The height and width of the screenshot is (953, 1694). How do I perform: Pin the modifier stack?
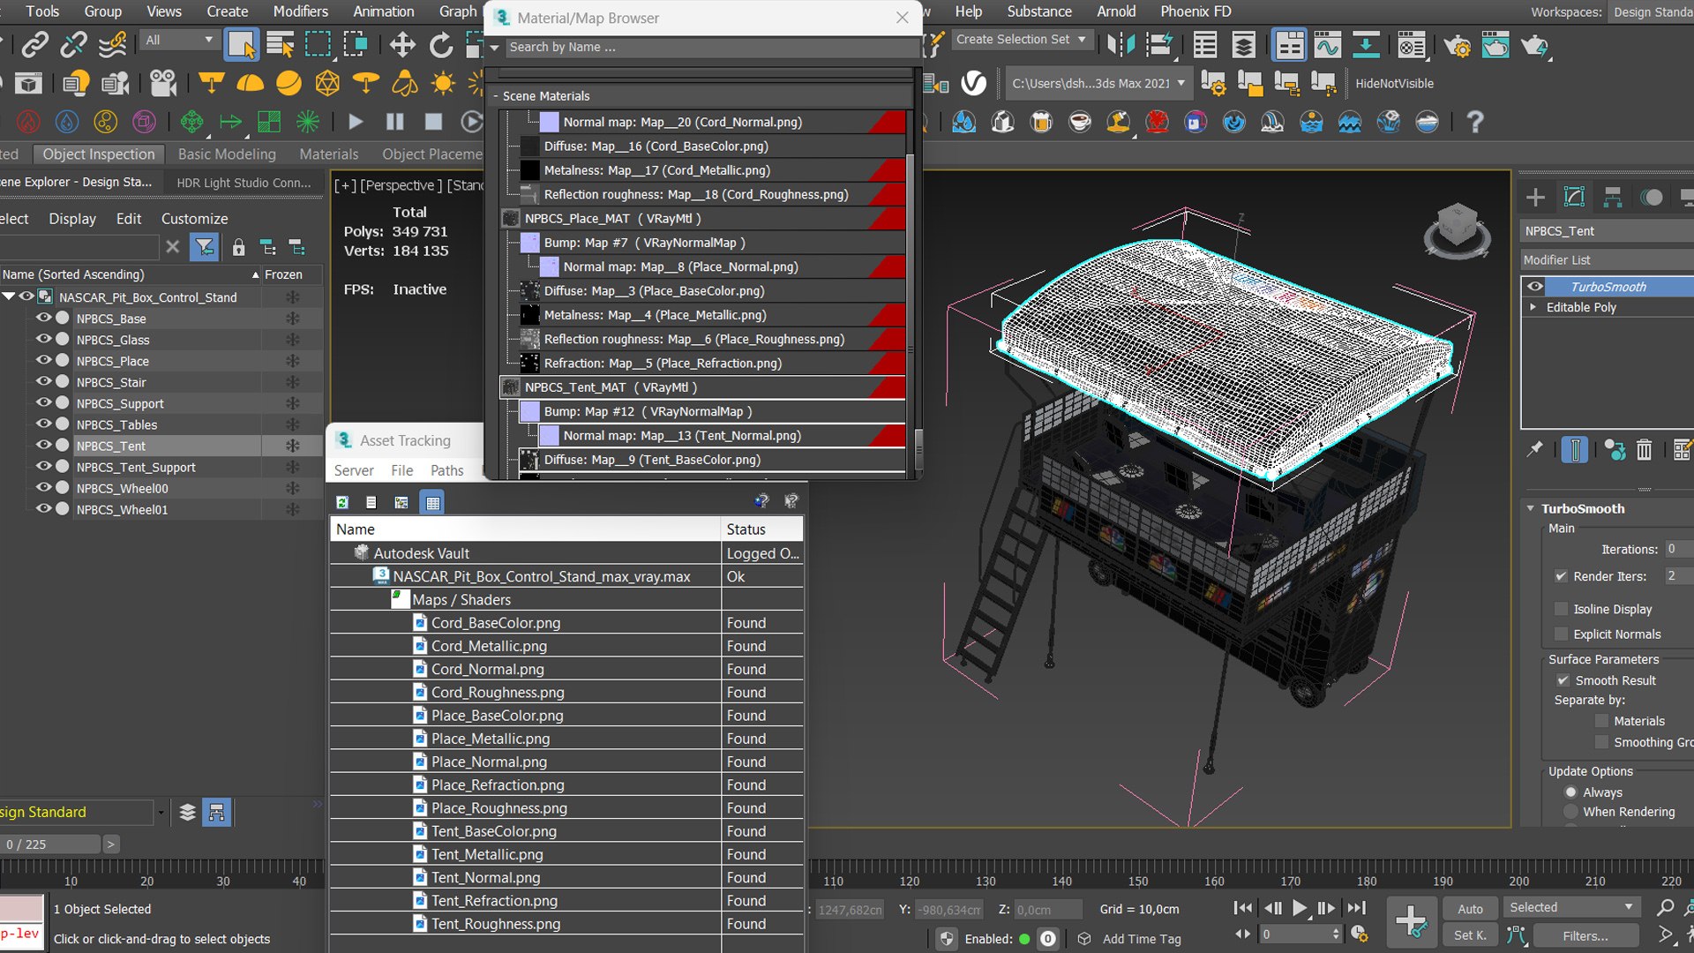[x=1535, y=450]
